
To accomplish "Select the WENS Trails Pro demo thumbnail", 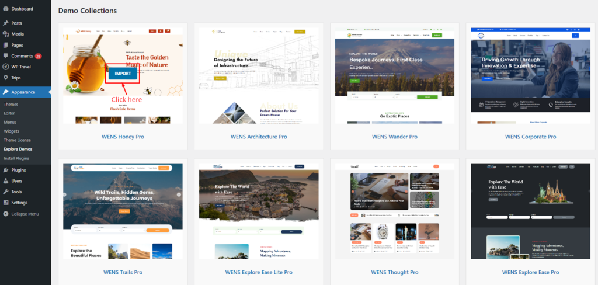I will coord(123,210).
